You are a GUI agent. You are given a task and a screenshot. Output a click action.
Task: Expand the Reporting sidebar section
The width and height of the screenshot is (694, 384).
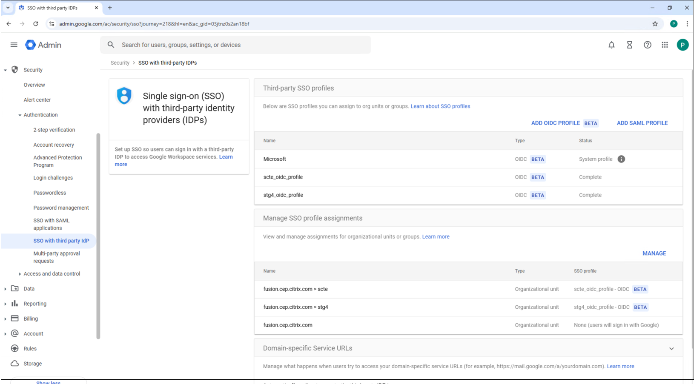click(6, 304)
